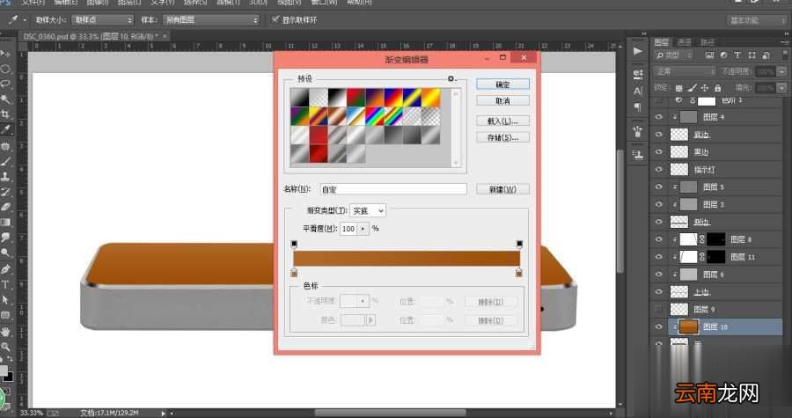The height and width of the screenshot is (418, 792).
Task: Select the Magic Wand tool
Action: (5, 99)
